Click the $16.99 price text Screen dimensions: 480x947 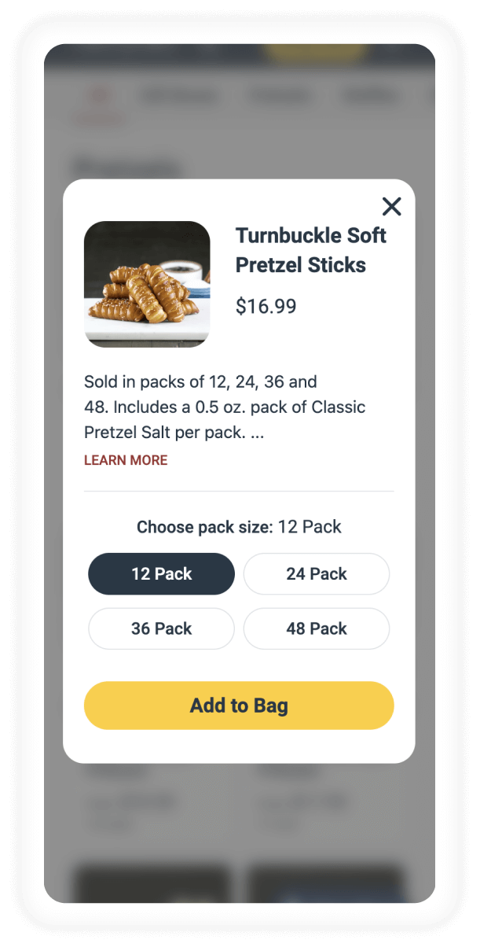[266, 306]
